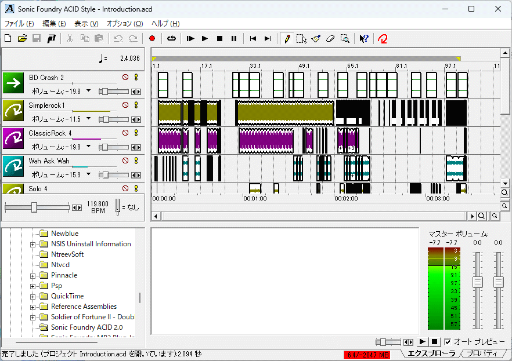Viewport: 512px width, 361px height.
Task: Expand the QuickTime folder
Action: click(33, 297)
